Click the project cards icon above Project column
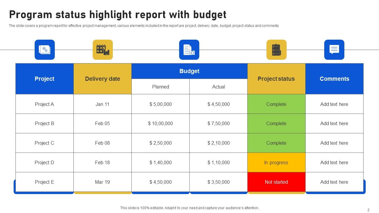 tap(45, 50)
